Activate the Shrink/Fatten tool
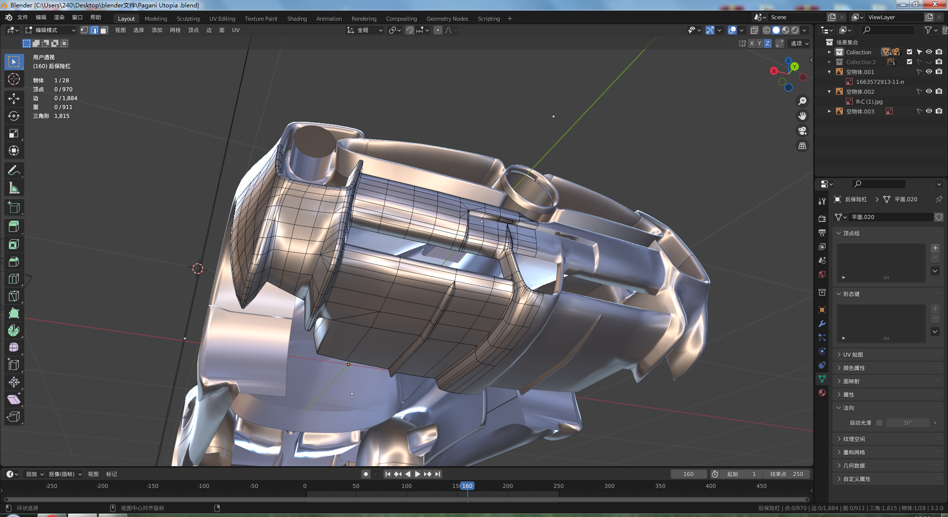 point(14,382)
